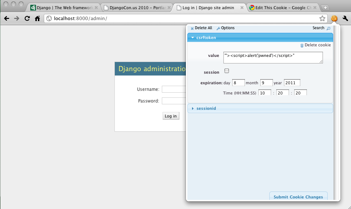Open a new browser tab
This screenshot has width=351, height=209.
pyautogui.click(x=325, y=8)
